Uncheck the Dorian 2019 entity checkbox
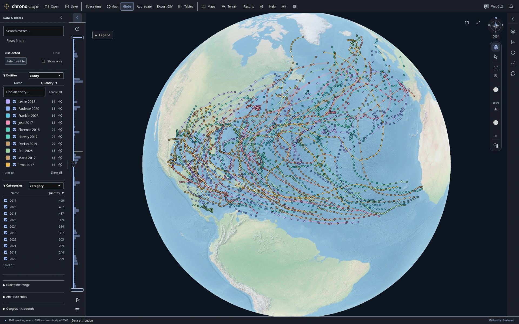 click(x=14, y=144)
